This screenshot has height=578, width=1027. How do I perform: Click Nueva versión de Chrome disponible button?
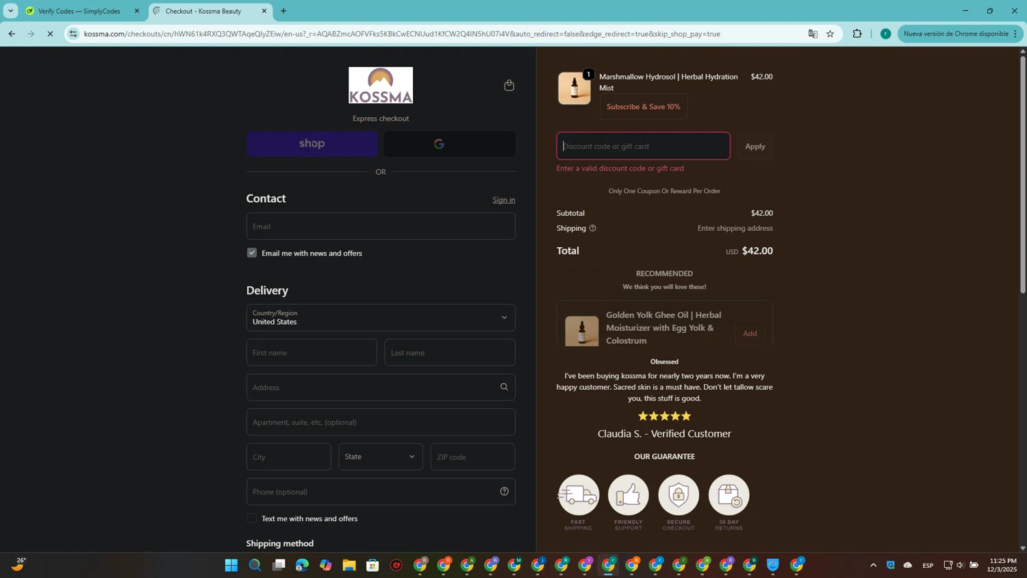tap(960, 34)
